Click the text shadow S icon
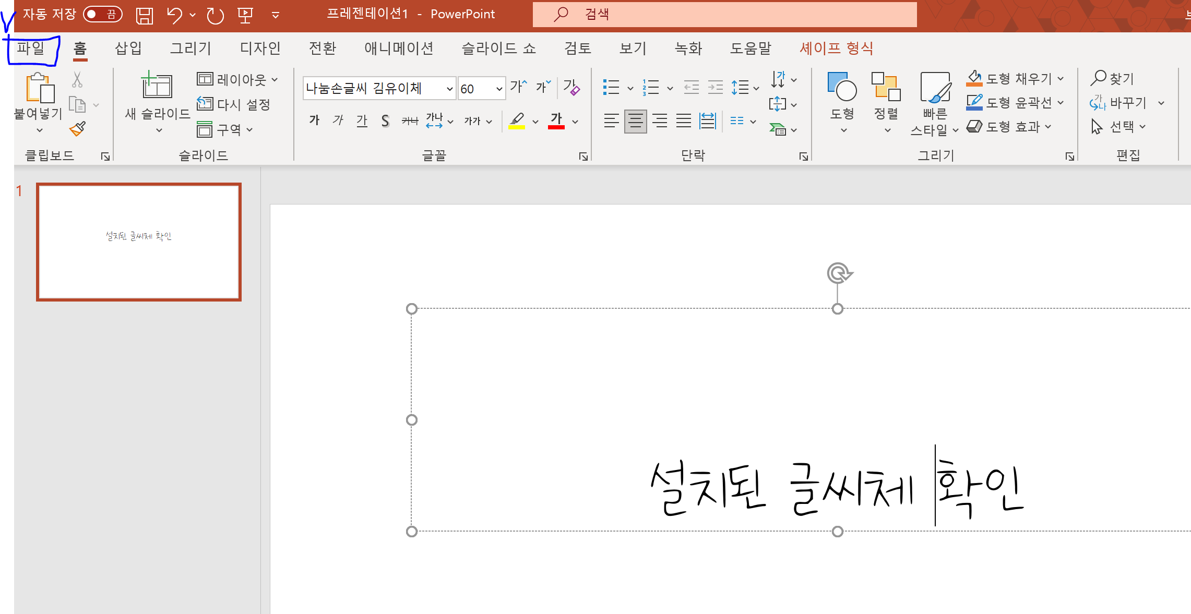The height and width of the screenshot is (614, 1191). click(x=385, y=121)
